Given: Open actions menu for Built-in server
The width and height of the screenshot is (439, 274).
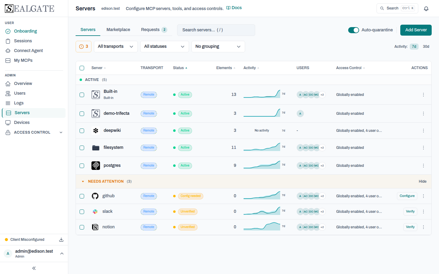Looking at the screenshot, I should point(423,95).
